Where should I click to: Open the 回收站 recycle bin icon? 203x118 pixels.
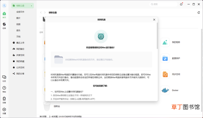[47, 106]
